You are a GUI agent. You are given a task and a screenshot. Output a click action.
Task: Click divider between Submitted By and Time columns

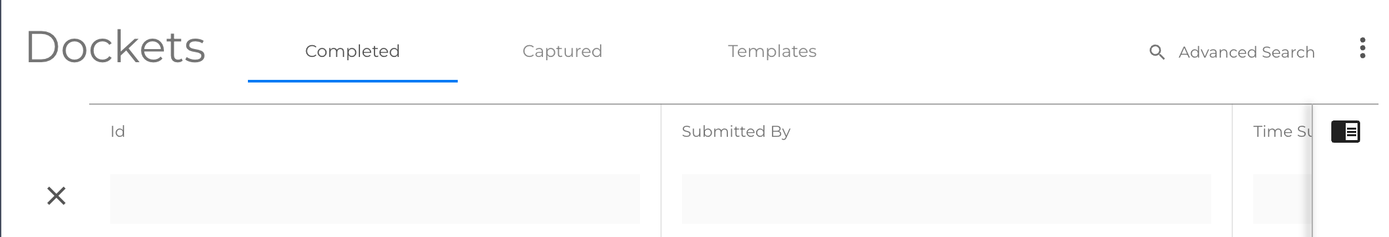(x=1232, y=170)
